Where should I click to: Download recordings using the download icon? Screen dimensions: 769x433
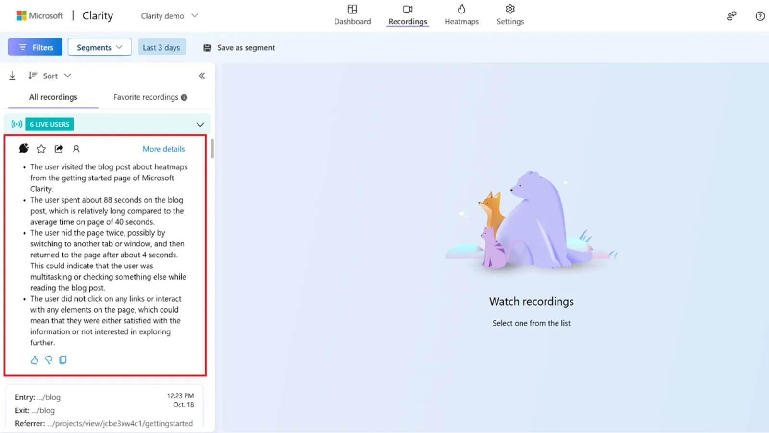[x=12, y=76]
